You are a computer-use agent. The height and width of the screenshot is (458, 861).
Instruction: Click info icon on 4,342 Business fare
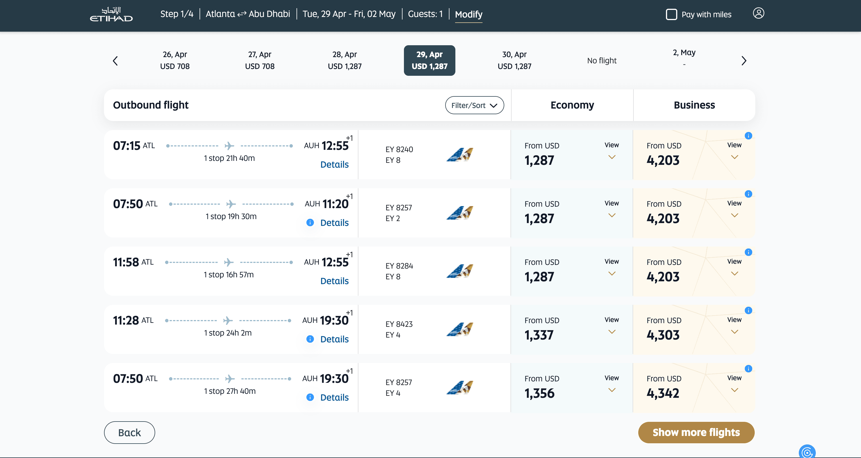[748, 369]
